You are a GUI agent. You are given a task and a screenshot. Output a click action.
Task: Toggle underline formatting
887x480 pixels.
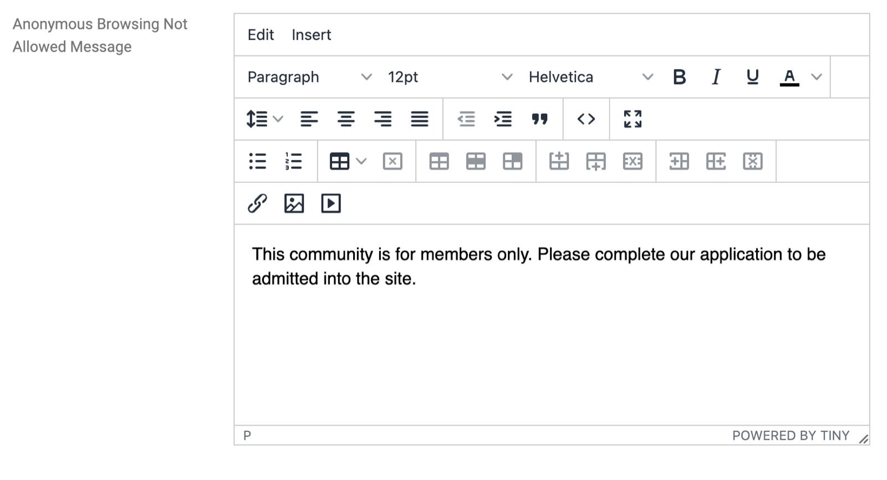coord(752,77)
